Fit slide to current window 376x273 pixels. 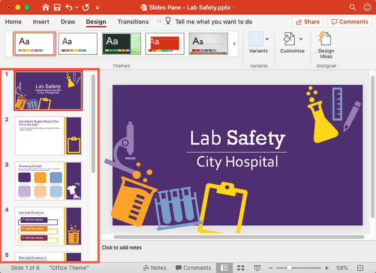point(360,268)
